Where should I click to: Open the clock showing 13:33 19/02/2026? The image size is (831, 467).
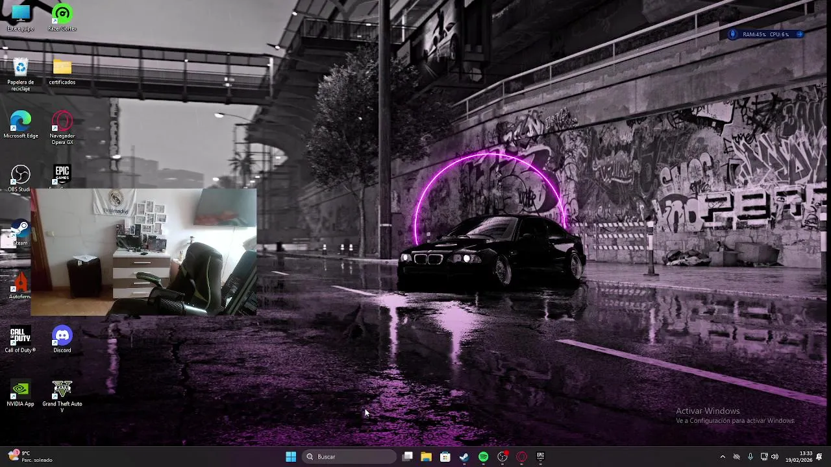(799, 457)
